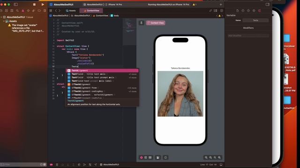Viewport: 300px width, 168px height.
Task: Select the Selectable preview mode button
Action: pyautogui.click(x=146, y=158)
